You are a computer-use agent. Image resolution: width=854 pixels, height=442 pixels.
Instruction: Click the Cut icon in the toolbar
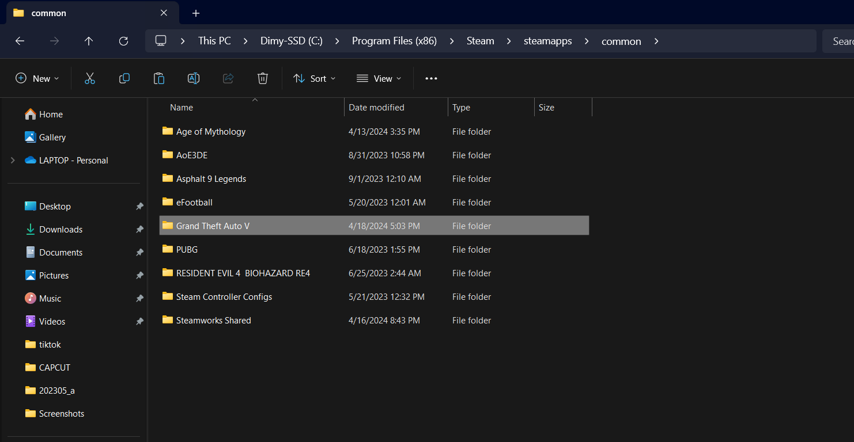[89, 78]
